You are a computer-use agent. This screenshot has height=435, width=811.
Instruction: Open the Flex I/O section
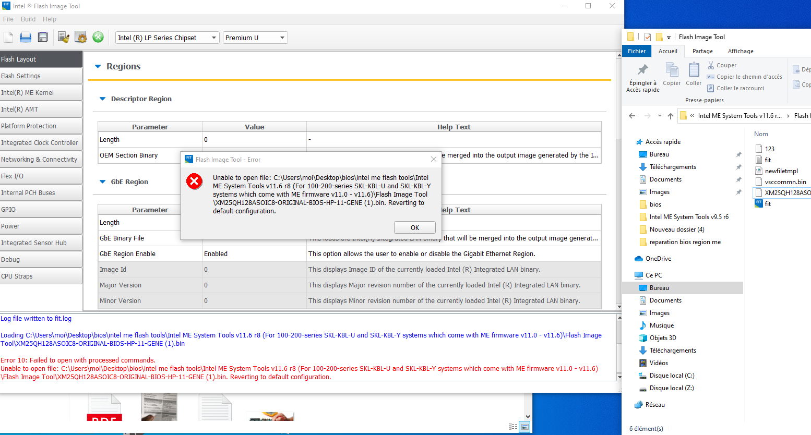pyautogui.click(x=41, y=176)
